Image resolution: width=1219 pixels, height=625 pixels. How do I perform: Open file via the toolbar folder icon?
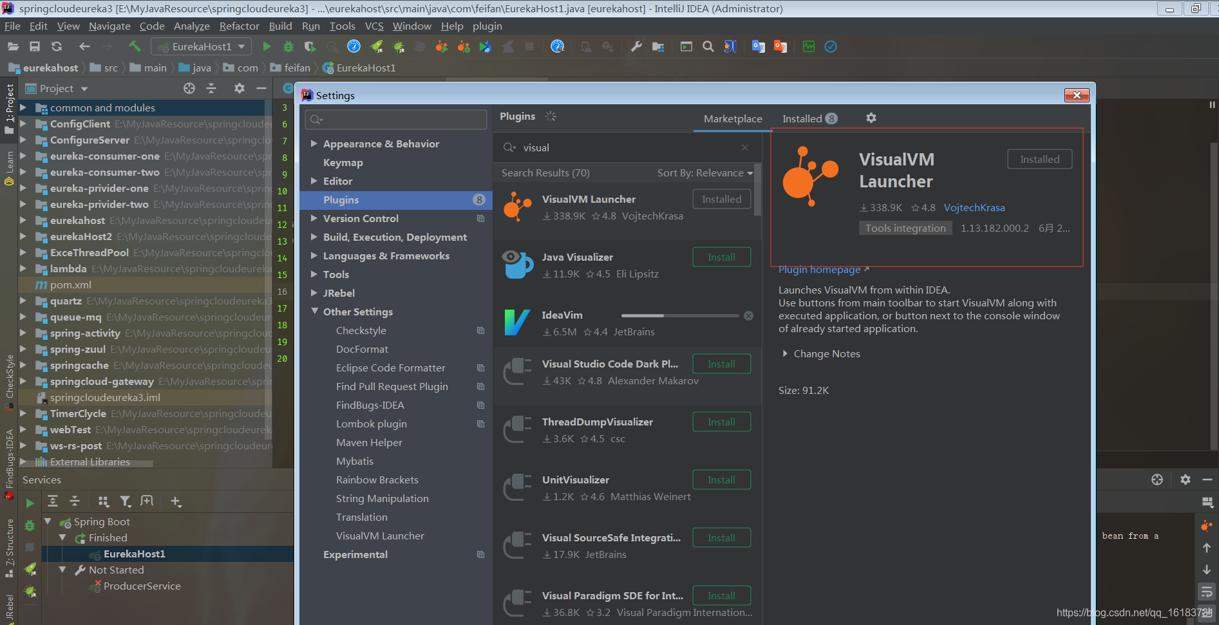13,46
